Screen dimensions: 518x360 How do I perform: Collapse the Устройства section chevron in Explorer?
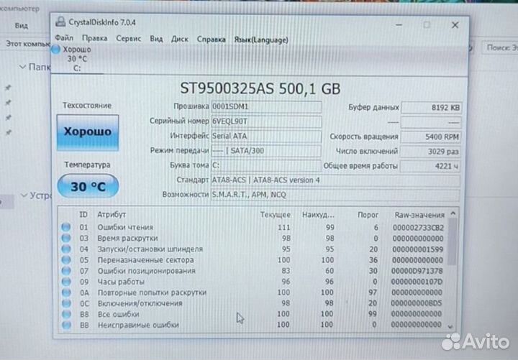[24, 195]
